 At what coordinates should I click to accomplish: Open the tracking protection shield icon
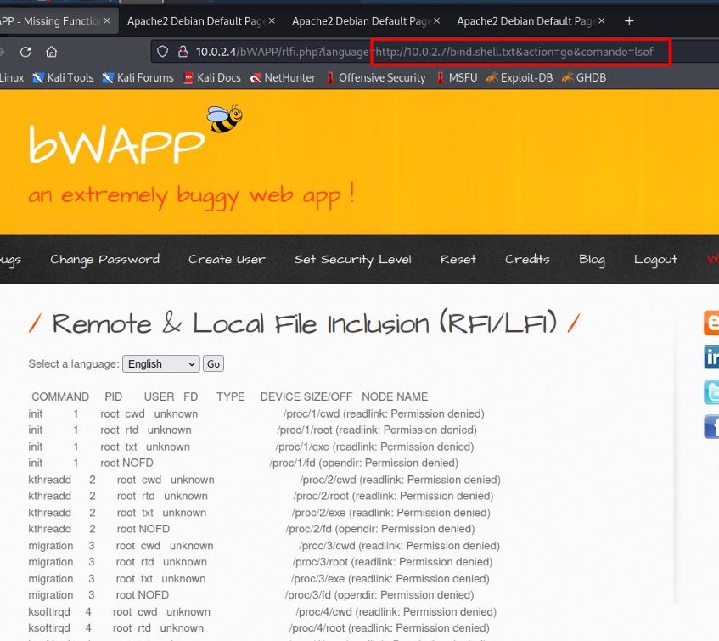pyautogui.click(x=162, y=51)
